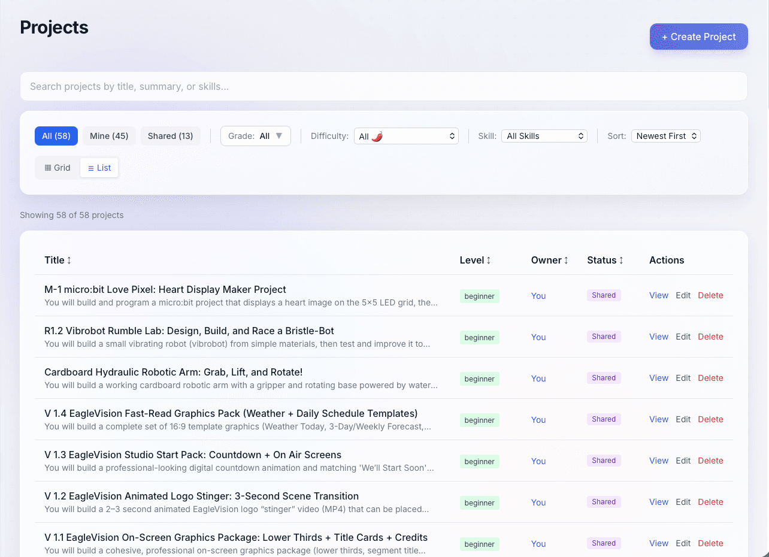The image size is (769, 557).
Task: Click the Create Project button
Action: coord(698,37)
